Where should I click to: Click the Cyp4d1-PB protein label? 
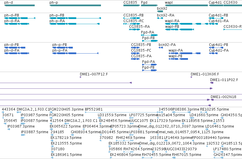click(219, 45)
